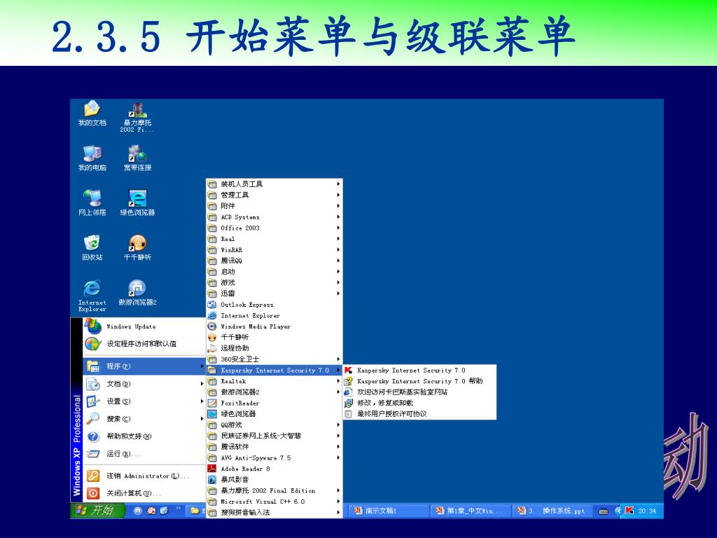Click the 暴风影音 program icon
The width and height of the screenshot is (717, 538).
point(211,479)
